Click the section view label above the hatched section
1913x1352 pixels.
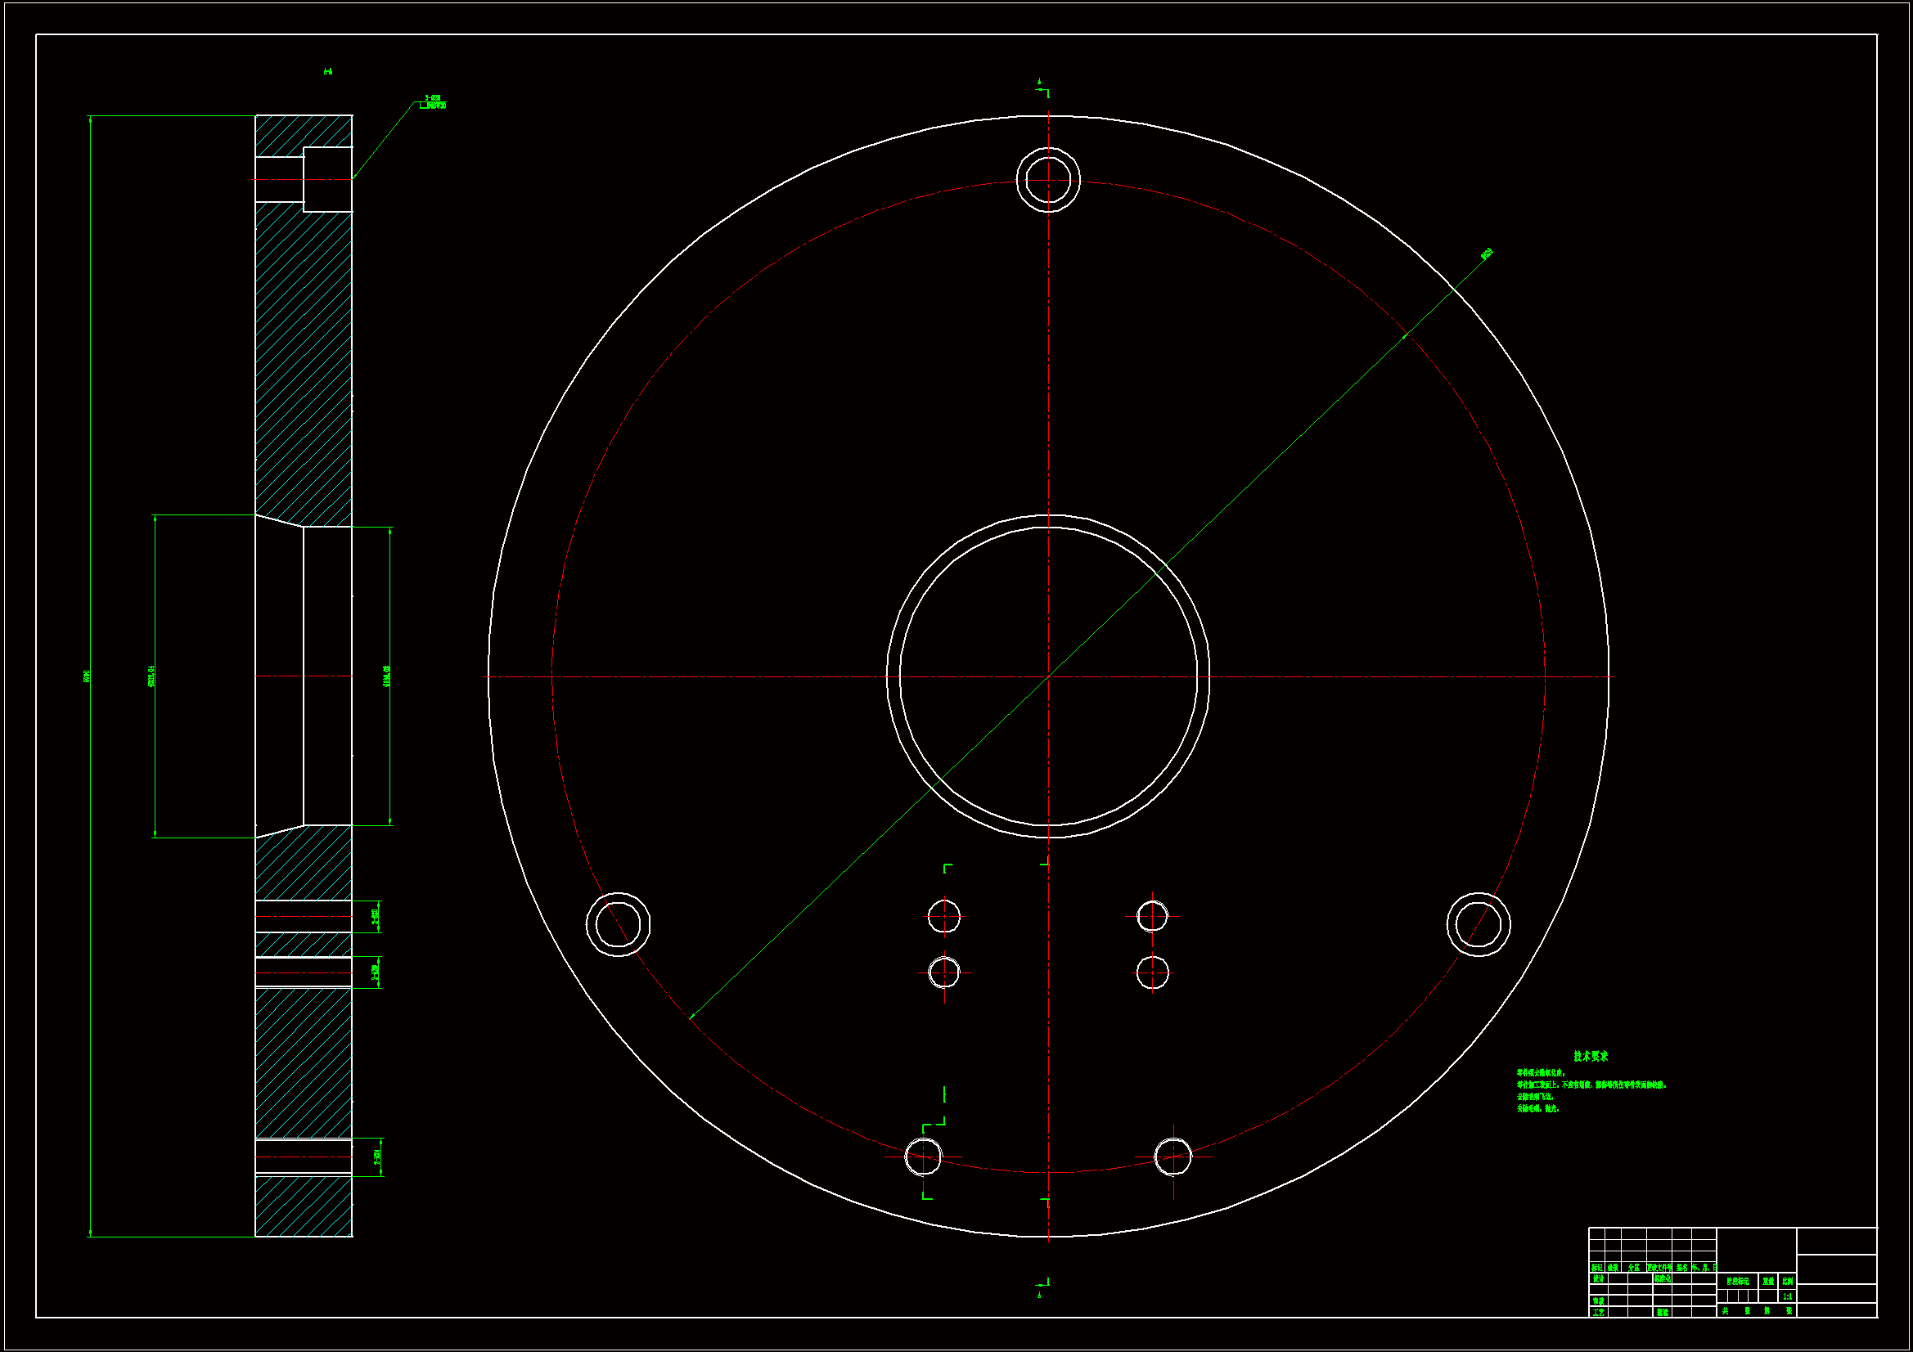tap(327, 72)
